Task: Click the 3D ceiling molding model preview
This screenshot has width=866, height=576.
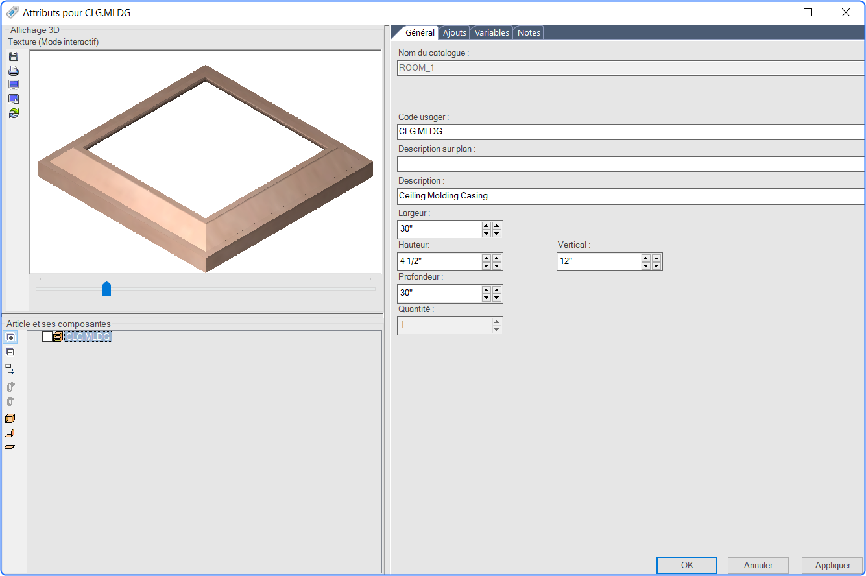Action: coord(206,169)
